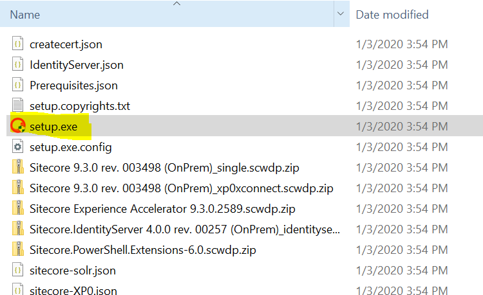
Task: Open Name column filter dropdown arrow
Action: 341,13
